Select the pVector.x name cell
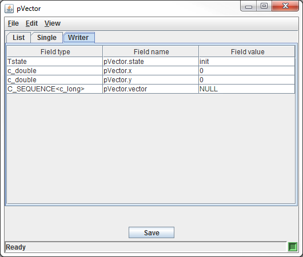 coord(151,71)
